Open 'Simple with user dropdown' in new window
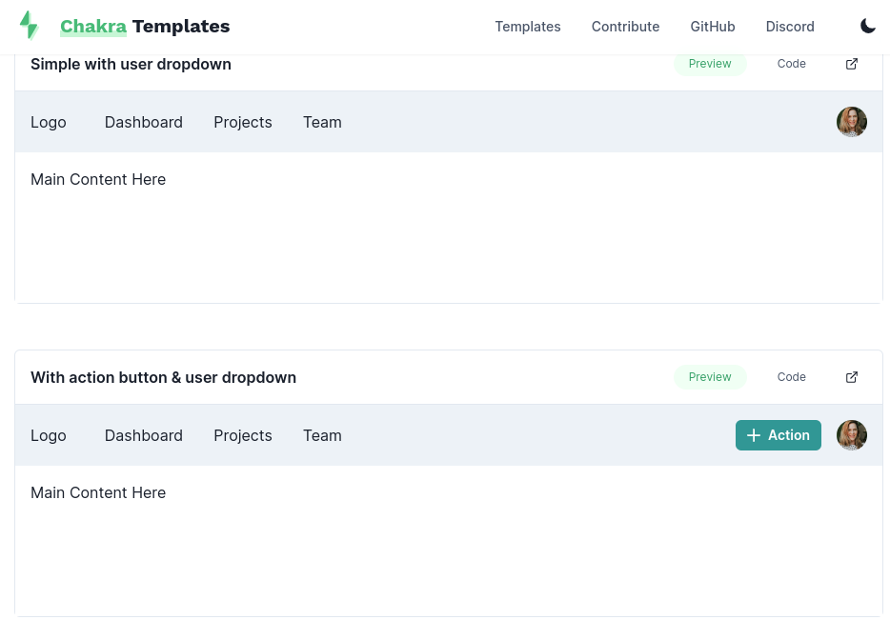This screenshot has width=890, height=640. click(x=852, y=64)
